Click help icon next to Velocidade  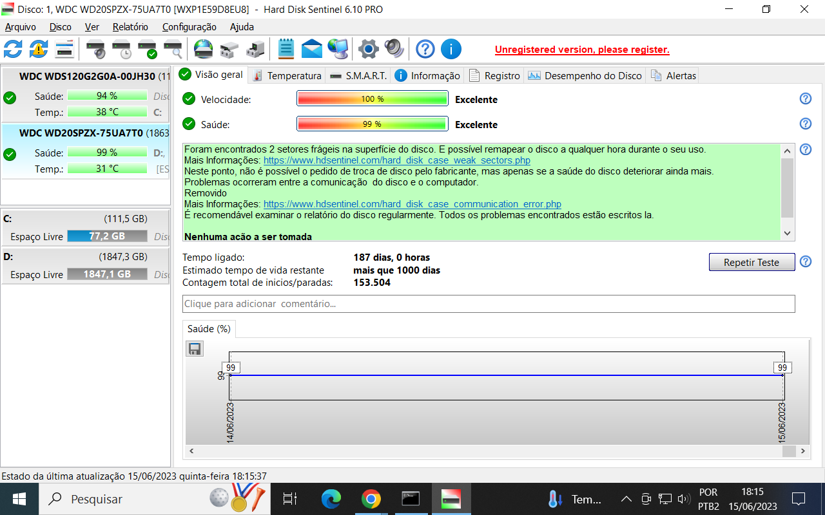coord(805,98)
